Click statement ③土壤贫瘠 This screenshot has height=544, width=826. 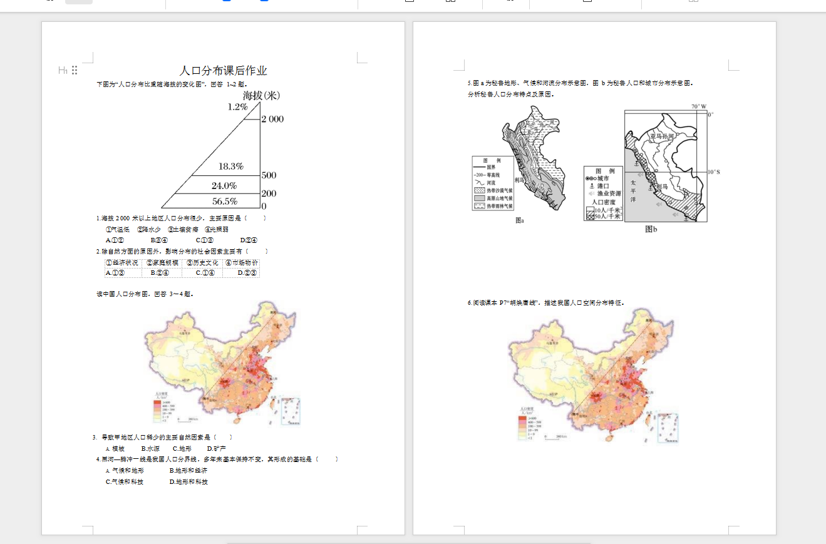(x=183, y=229)
